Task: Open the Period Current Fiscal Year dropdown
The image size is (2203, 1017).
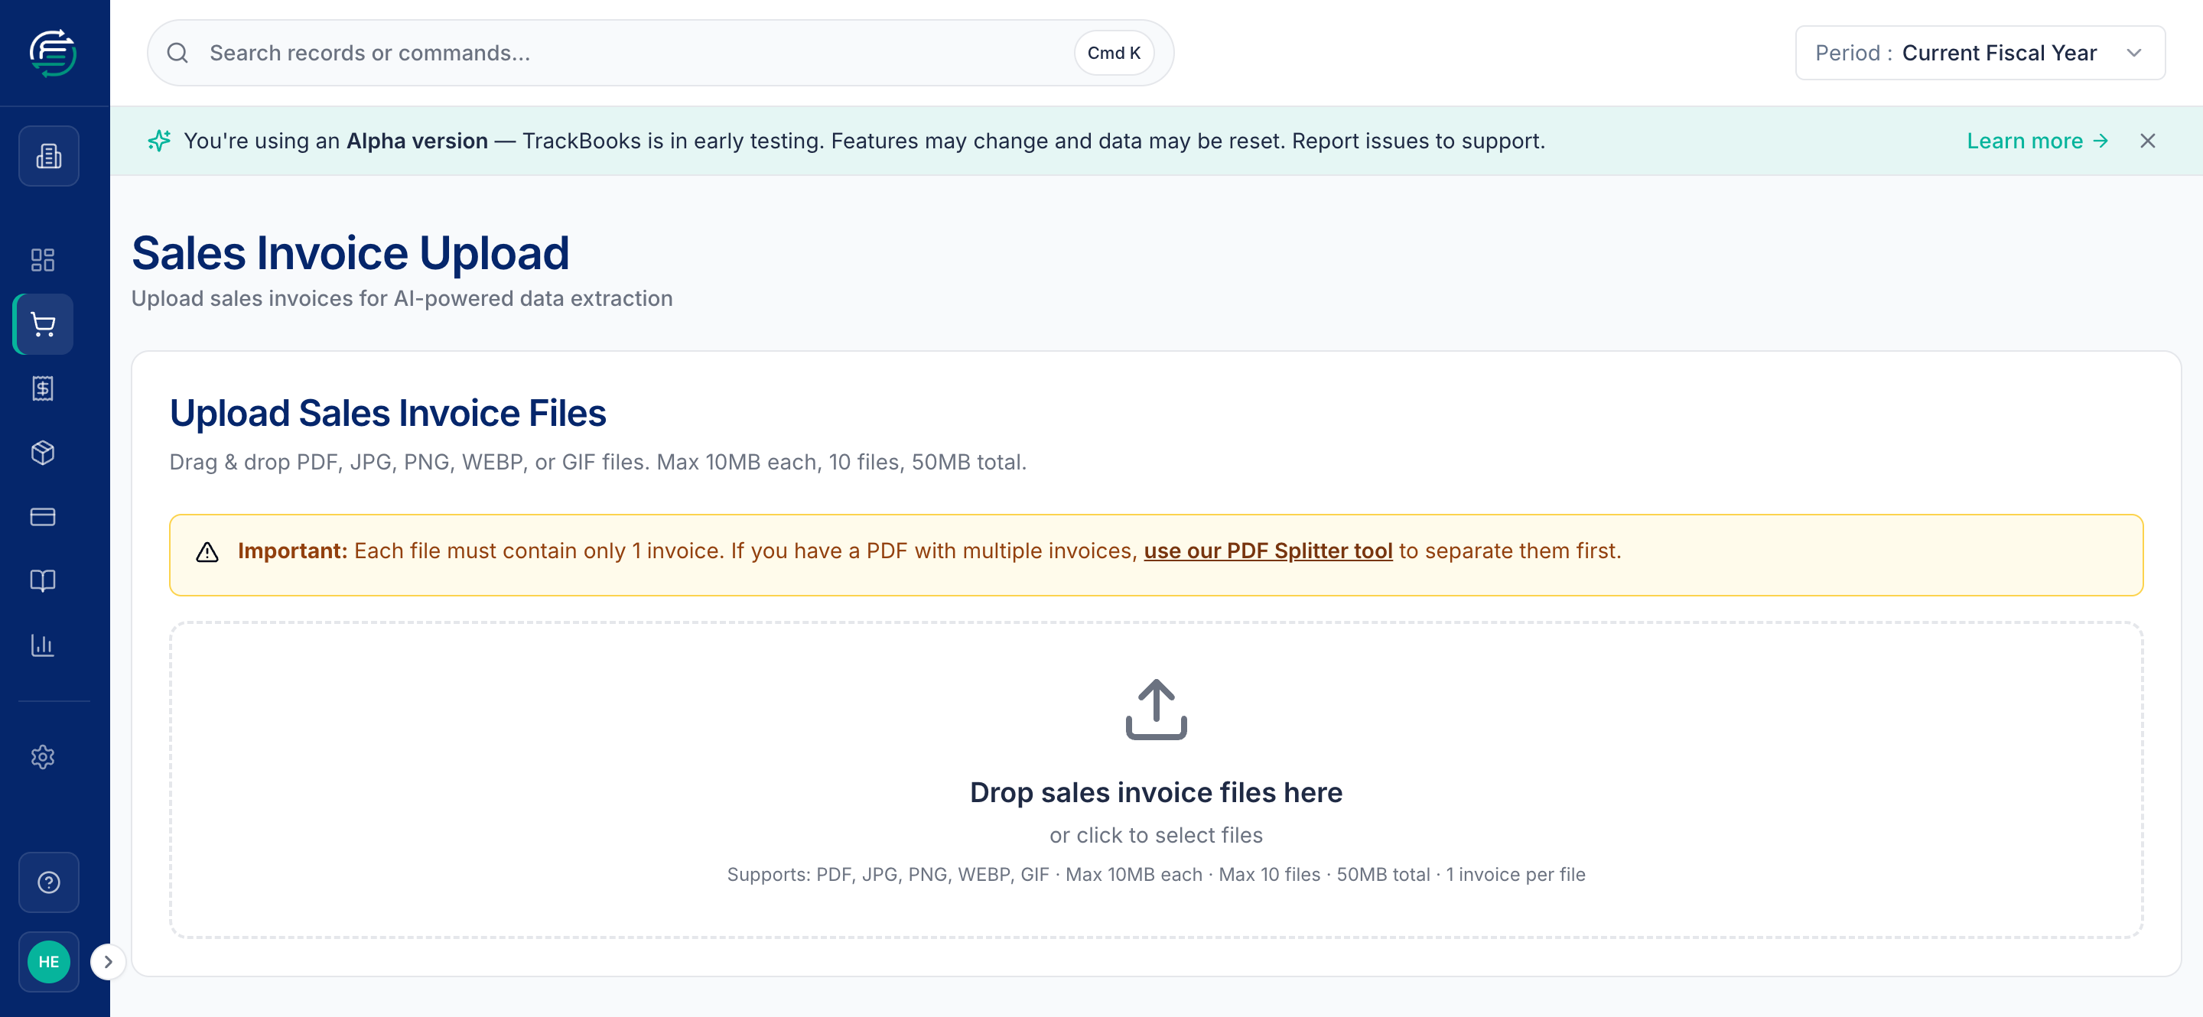Action: (x=1980, y=53)
